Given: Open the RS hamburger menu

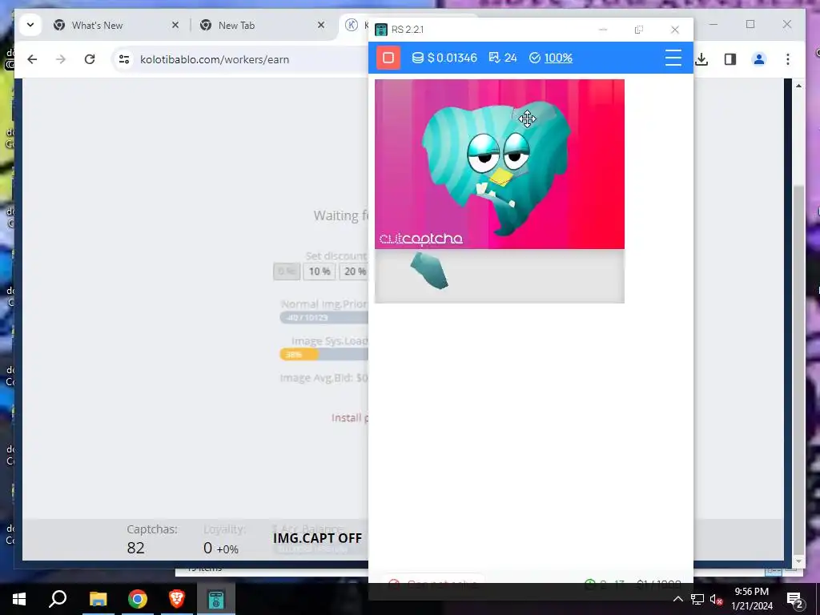Looking at the screenshot, I should tap(673, 58).
